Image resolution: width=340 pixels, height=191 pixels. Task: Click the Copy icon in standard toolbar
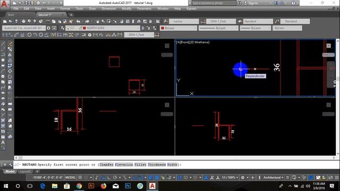54,21
